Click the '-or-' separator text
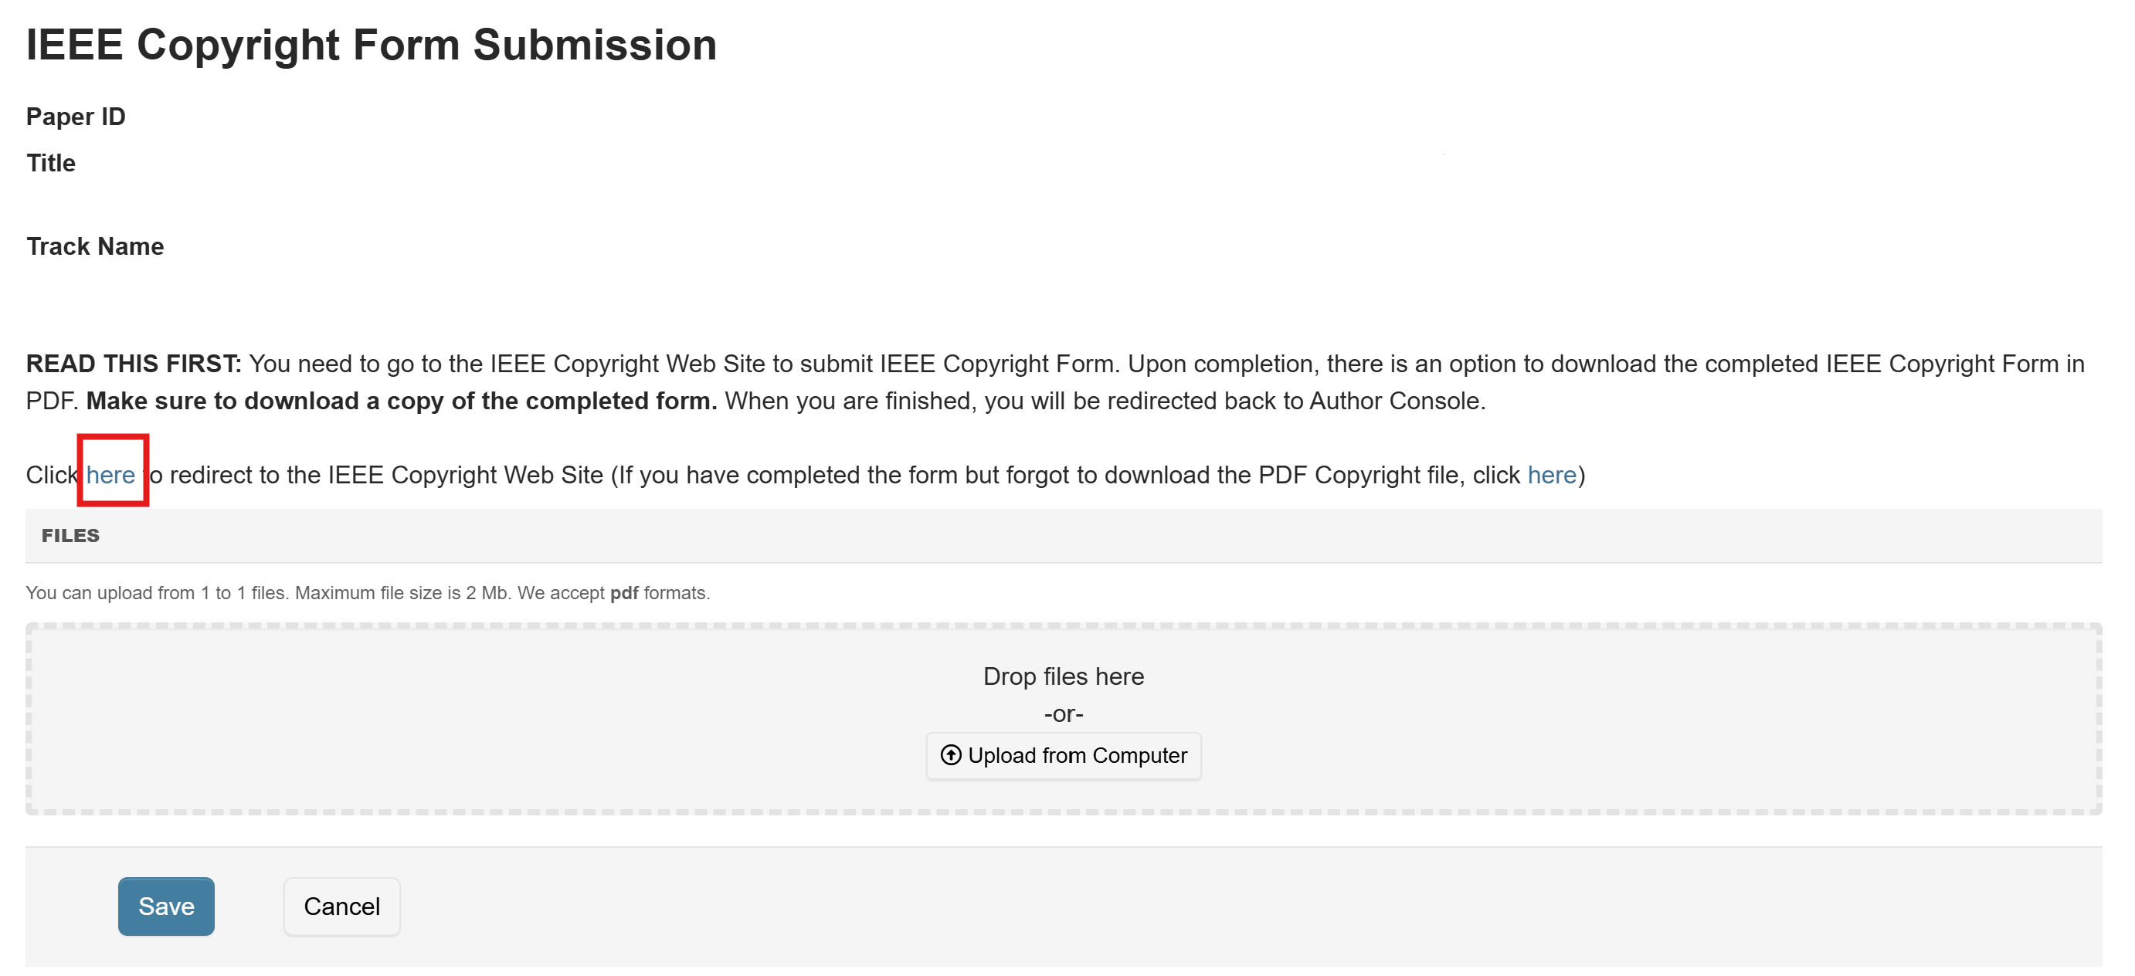 click(x=1063, y=713)
